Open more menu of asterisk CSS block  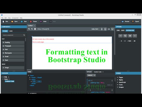[x=112, y=90]
